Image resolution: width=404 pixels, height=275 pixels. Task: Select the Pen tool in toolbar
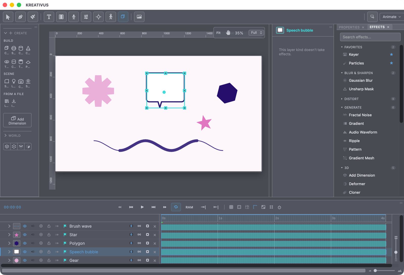click(20, 17)
